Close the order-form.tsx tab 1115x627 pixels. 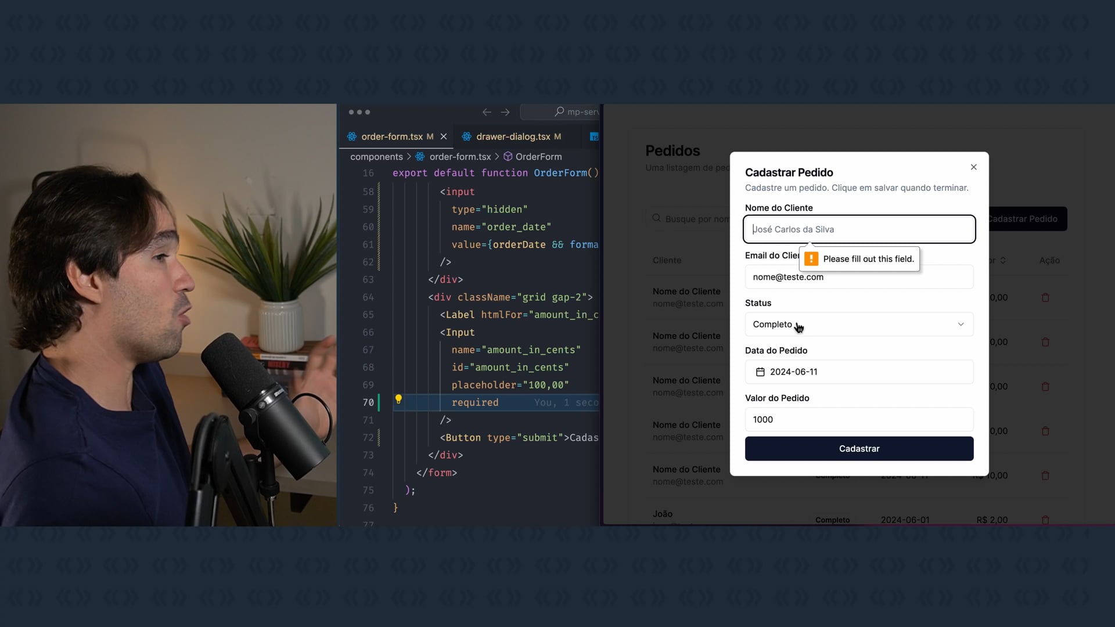tap(444, 136)
